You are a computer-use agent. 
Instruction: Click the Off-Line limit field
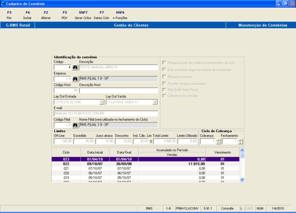(63, 141)
